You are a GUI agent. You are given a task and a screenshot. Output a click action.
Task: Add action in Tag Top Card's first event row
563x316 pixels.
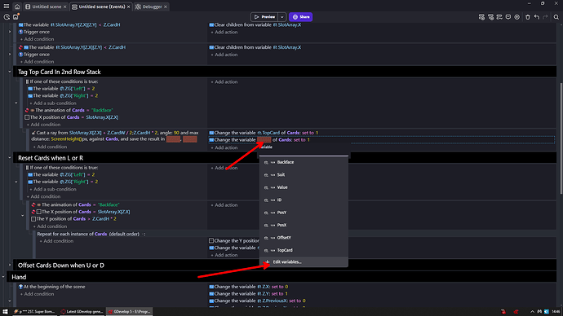point(224,82)
